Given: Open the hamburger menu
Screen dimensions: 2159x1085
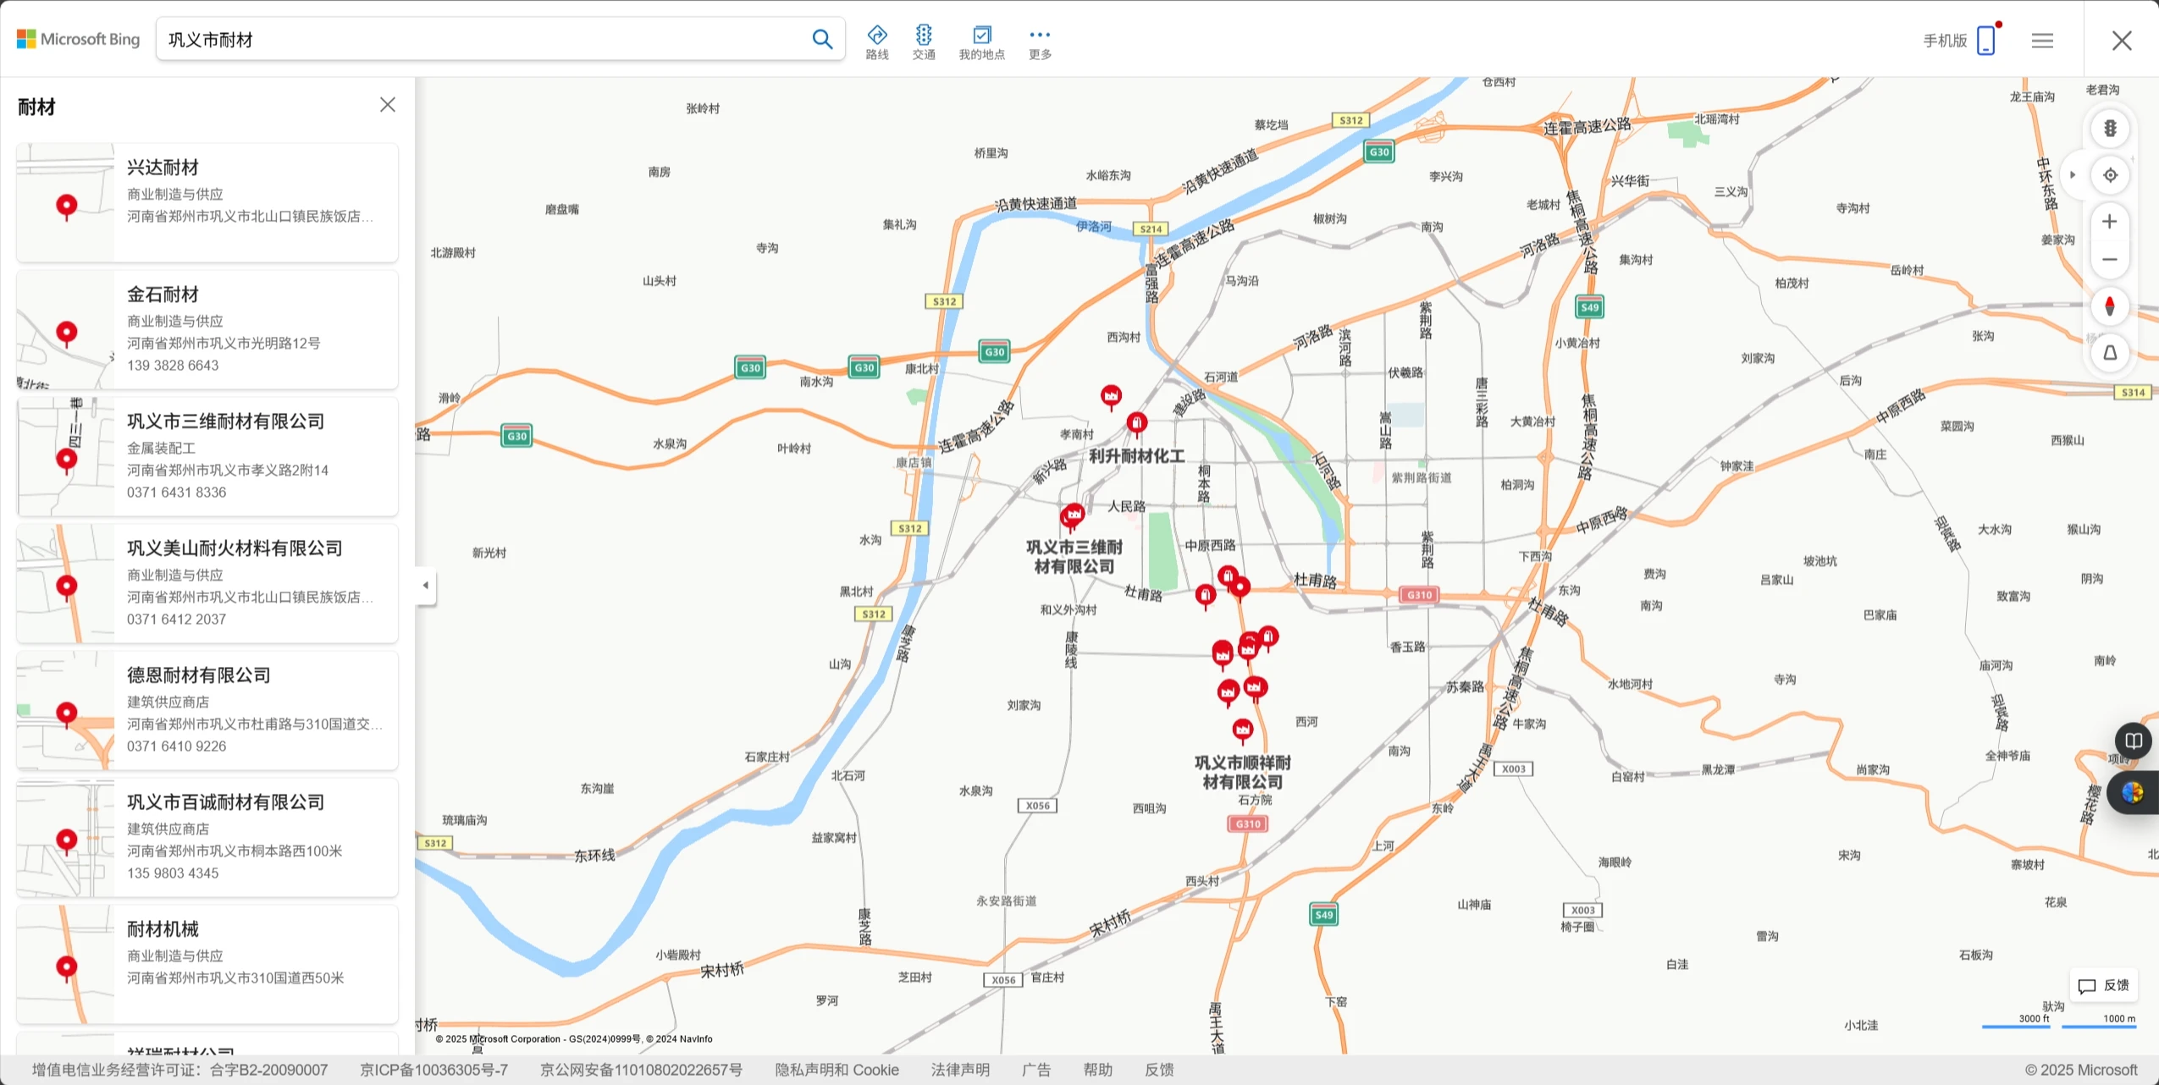Looking at the screenshot, I should pyautogui.click(x=2042, y=41).
